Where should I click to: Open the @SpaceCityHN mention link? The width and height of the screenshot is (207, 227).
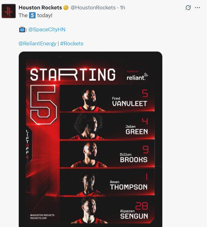[47, 29]
